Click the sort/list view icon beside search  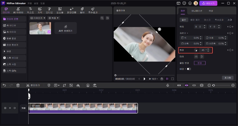pyautogui.click(x=107, y=18)
